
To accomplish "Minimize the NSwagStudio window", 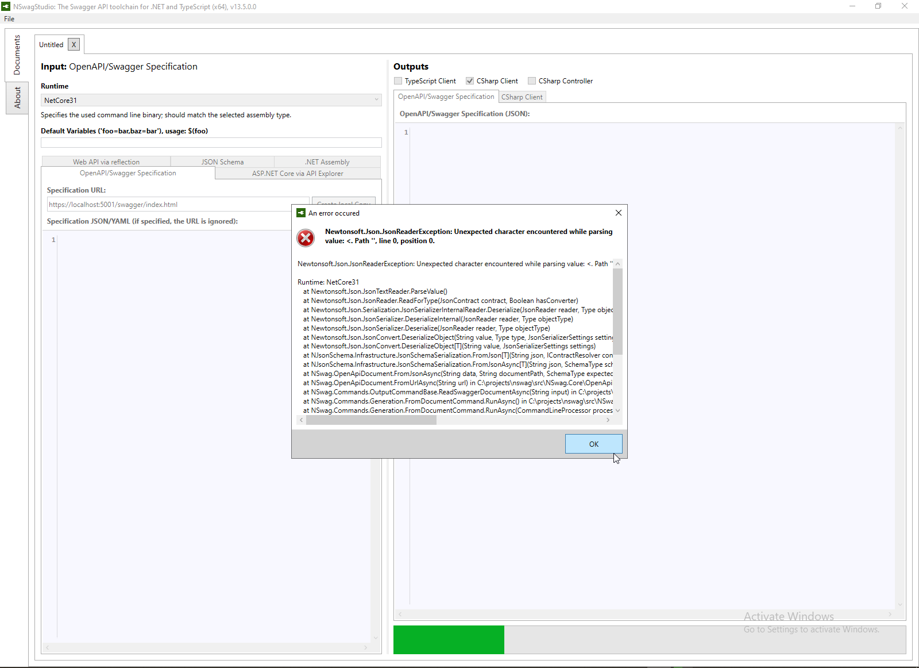I will 852,6.
